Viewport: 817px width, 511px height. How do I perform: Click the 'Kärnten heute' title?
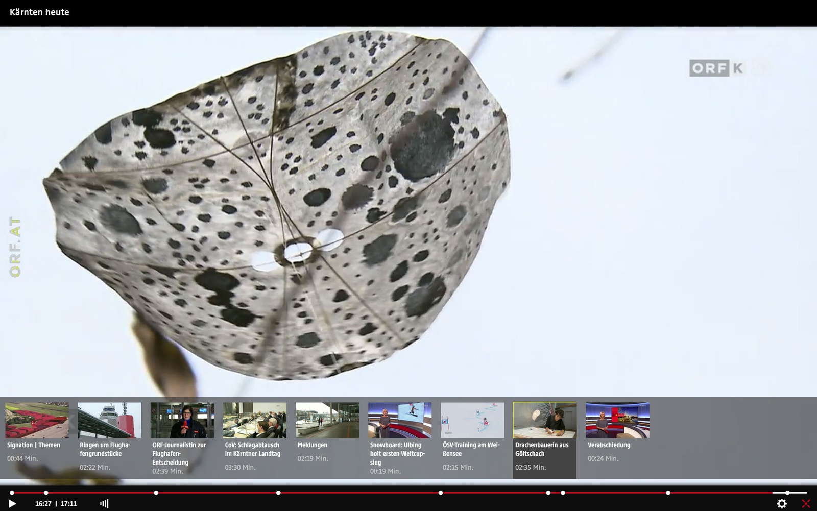tap(39, 12)
